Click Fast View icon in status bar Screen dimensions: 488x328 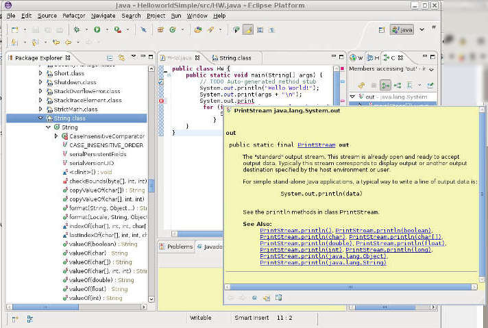(14, 319)
